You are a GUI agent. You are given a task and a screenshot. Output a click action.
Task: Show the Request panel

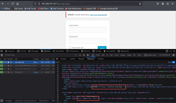[x=81, y=59]
